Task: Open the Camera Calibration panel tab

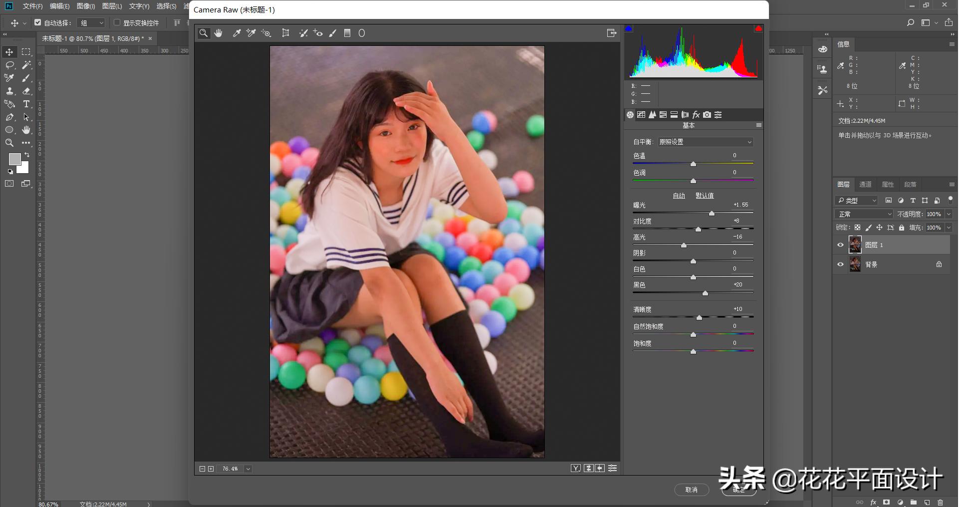Action: tap(707, 115)
